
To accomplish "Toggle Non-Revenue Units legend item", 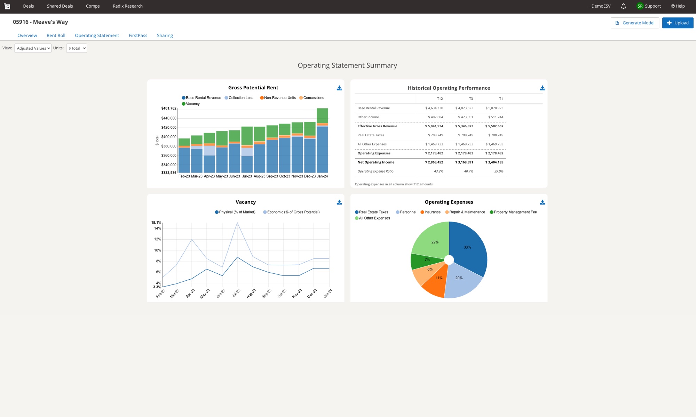I will [278, 98].
